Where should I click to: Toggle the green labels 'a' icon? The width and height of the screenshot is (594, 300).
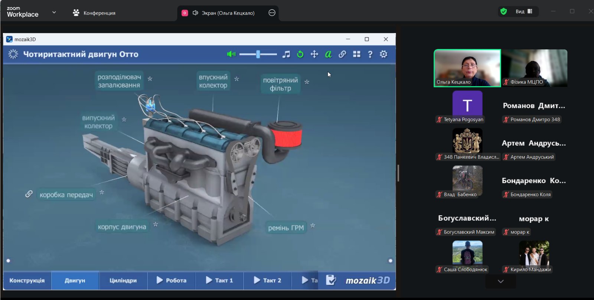(328, 54)
